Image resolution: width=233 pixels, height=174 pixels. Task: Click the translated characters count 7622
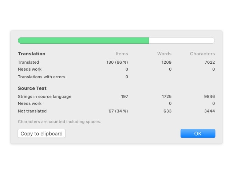pyautogui.click(x=209, y=62)
